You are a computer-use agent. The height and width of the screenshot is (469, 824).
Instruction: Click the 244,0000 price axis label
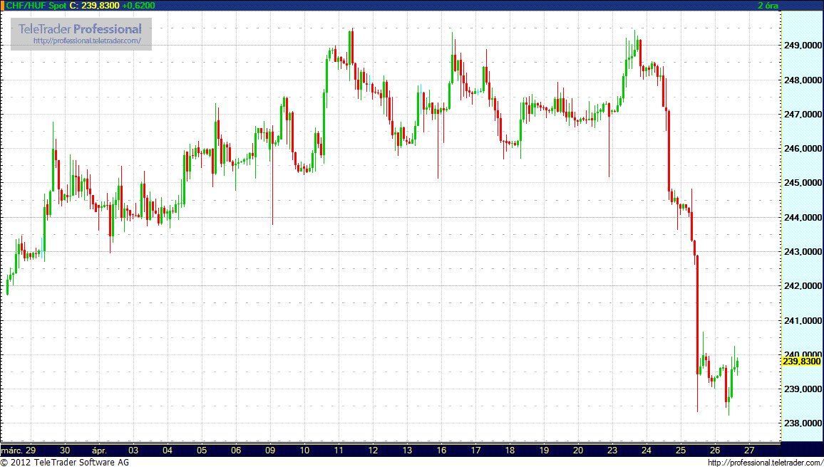803,217
